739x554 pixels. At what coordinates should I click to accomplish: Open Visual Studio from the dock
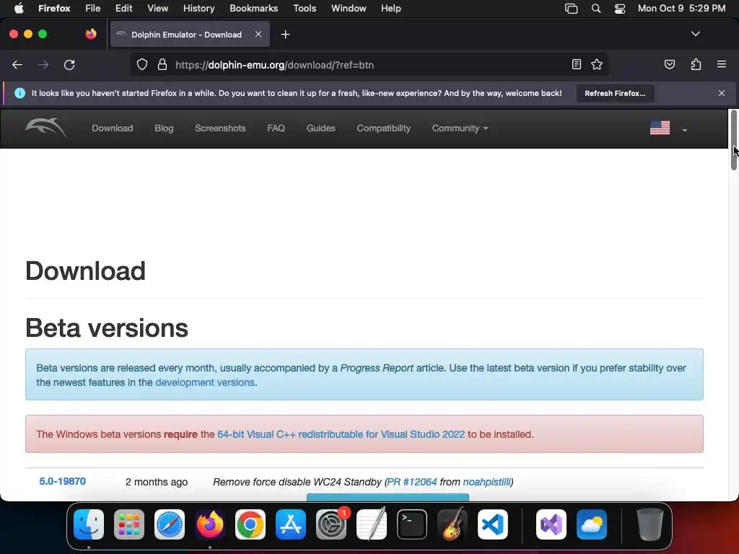pyautogui.click(x=551, y=524)
